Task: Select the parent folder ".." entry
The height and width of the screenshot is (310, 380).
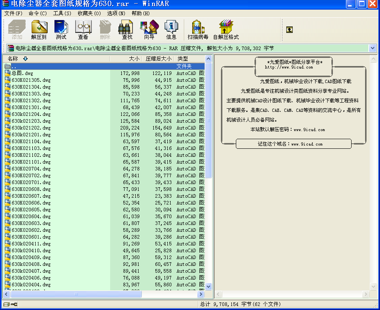Action: tap(14, 67)
